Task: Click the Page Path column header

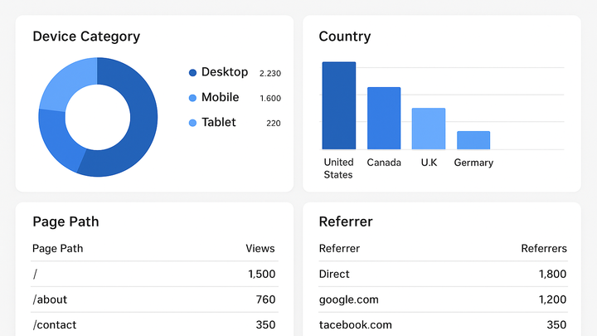Action: [x=57, y=248]
